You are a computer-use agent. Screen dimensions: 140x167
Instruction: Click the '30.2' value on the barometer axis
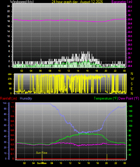(x=130, y=7)
